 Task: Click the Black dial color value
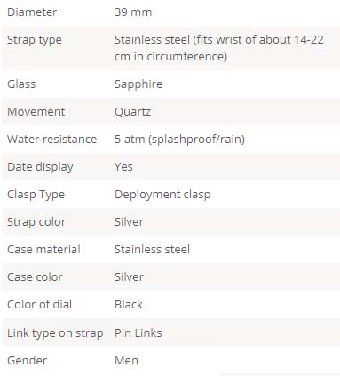[x=129, y=305]
